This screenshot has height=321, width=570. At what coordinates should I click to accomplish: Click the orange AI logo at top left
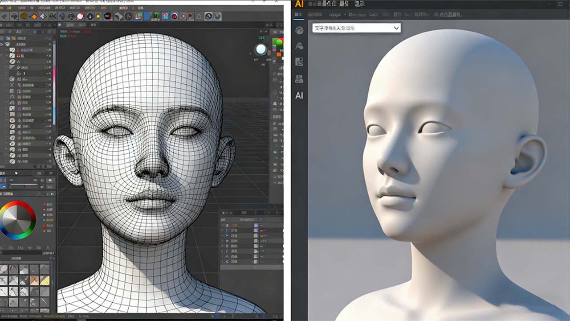298,4
